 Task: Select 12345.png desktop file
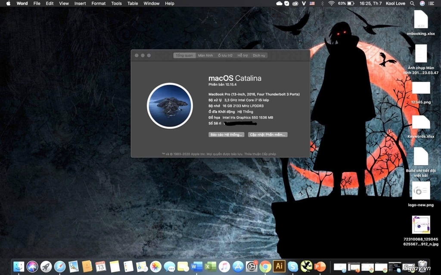point(421,93)
